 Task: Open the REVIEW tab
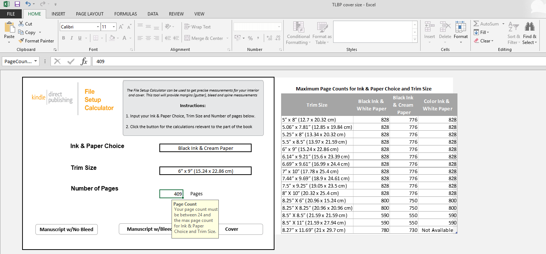176,14
